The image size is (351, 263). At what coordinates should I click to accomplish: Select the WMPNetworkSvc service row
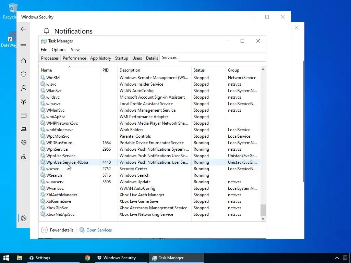click(149, 123)
